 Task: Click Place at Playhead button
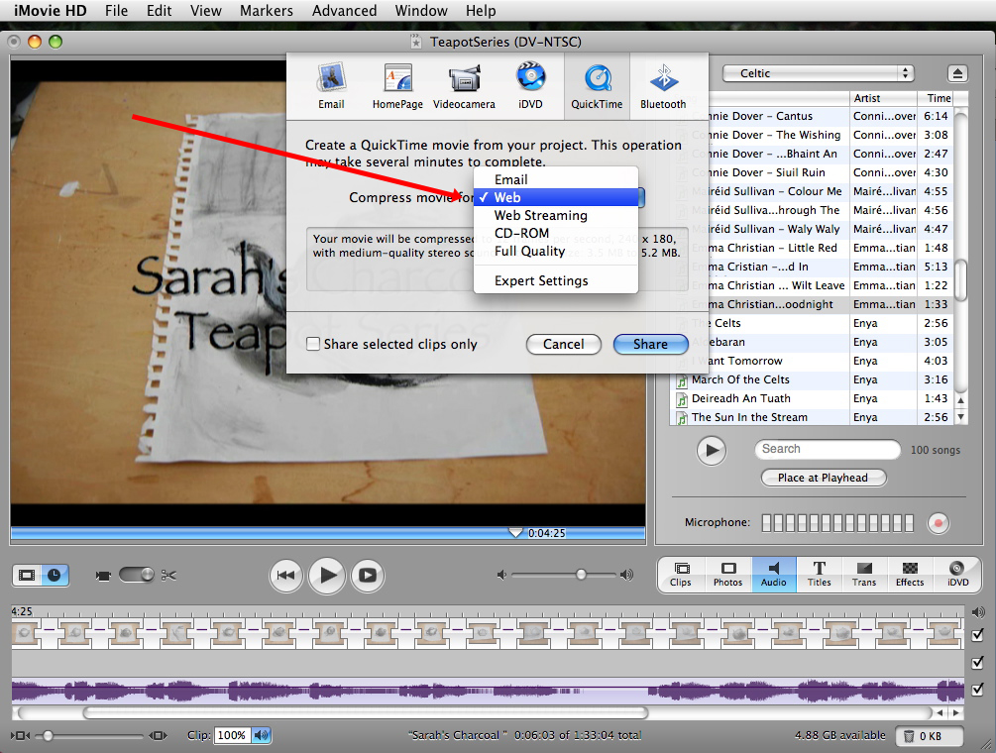823,478
